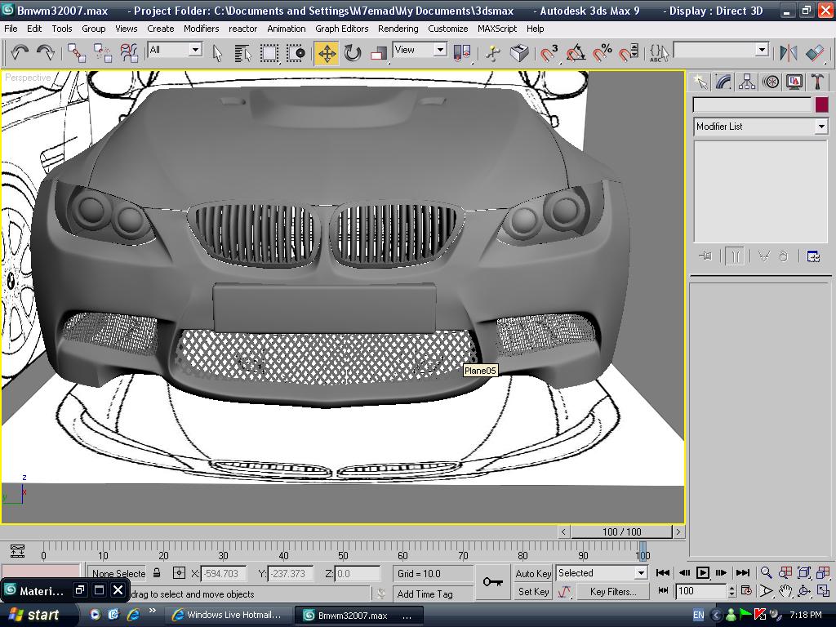Go to Start of animation
836x627 pixels.
663,572
